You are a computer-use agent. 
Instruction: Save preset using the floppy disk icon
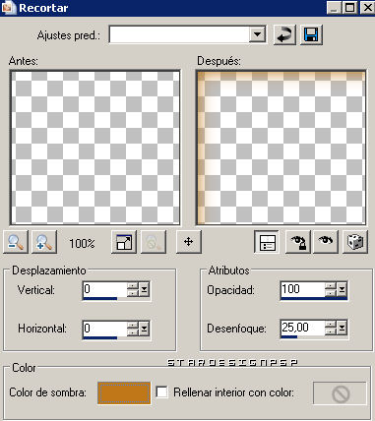(311, 34)
